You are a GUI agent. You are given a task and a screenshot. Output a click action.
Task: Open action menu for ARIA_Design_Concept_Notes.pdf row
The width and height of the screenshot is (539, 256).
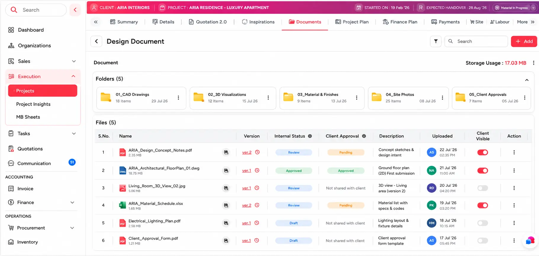[514, 152]
